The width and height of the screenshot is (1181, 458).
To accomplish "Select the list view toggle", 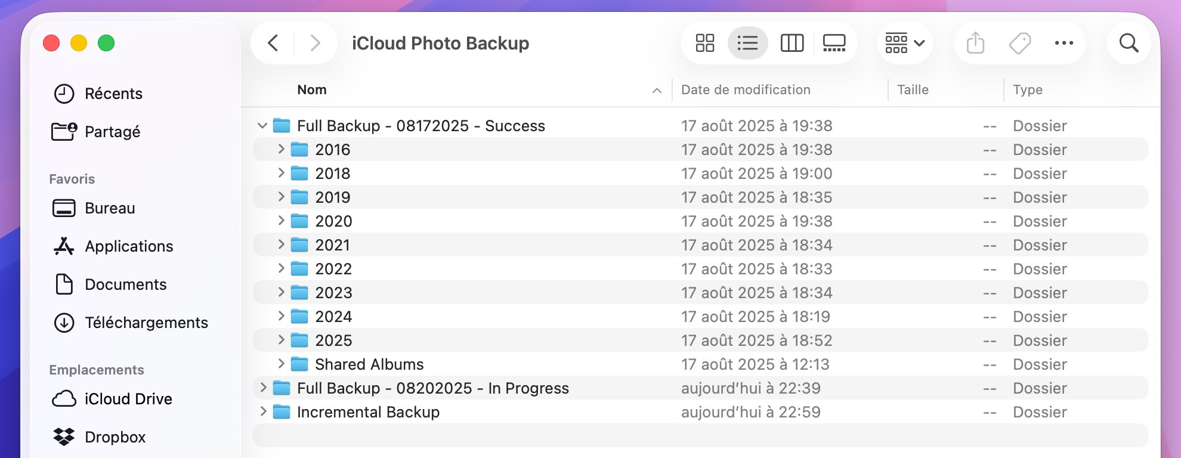I will (747, 43).
